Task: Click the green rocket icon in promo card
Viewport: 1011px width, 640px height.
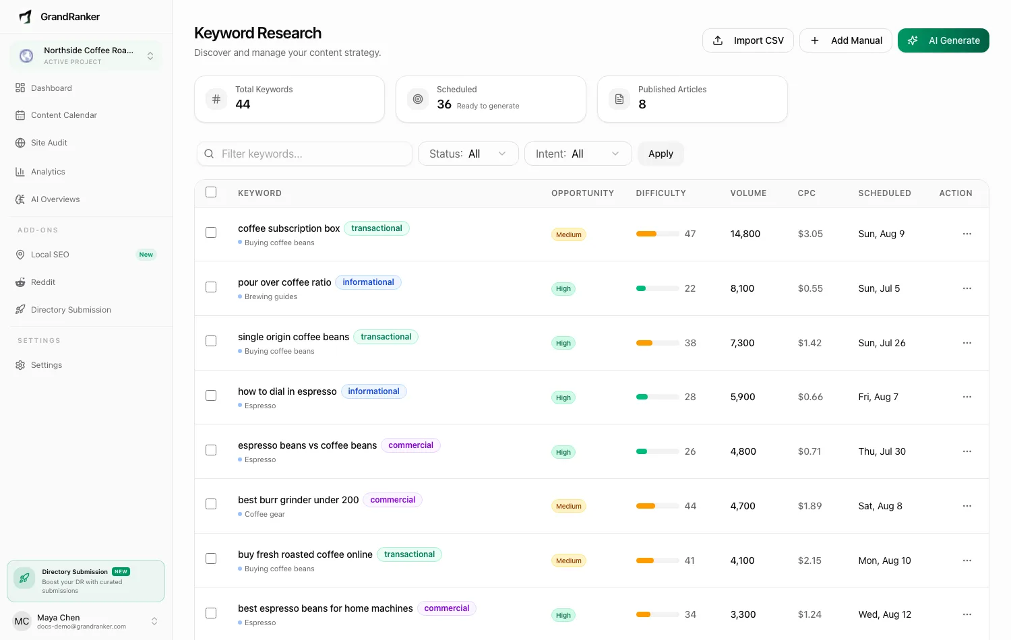Action: [24, 578]
